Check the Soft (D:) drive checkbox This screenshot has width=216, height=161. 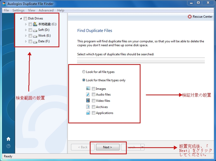30,30
